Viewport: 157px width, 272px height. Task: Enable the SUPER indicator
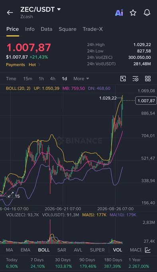(97, 250)
